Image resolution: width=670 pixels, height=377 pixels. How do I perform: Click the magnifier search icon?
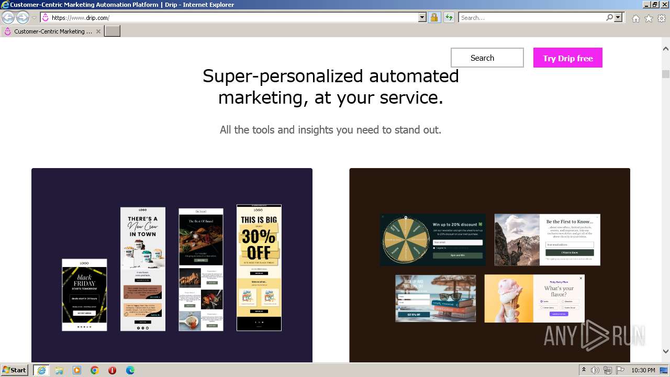pos(609,17)
